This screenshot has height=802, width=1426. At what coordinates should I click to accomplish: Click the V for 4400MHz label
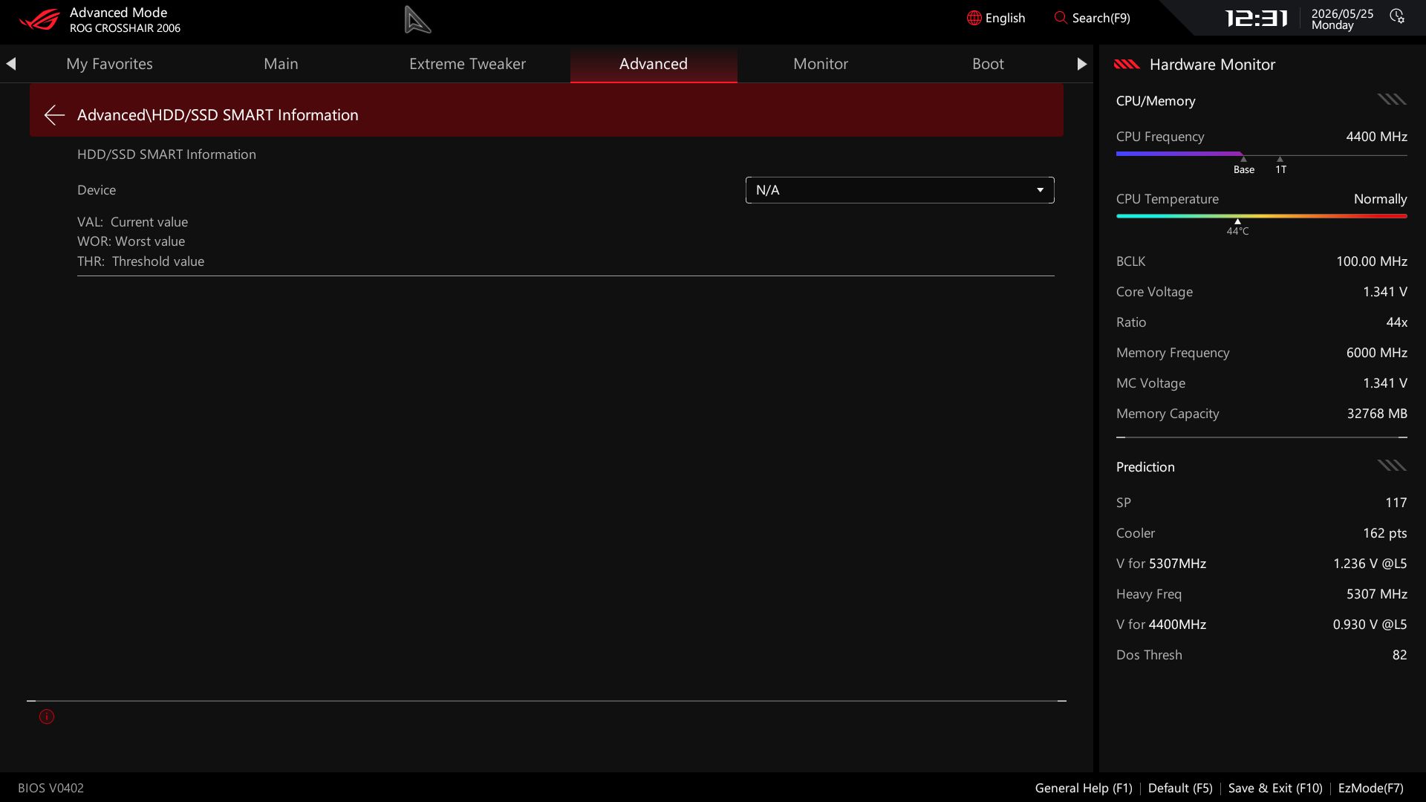coord(1161,625)
